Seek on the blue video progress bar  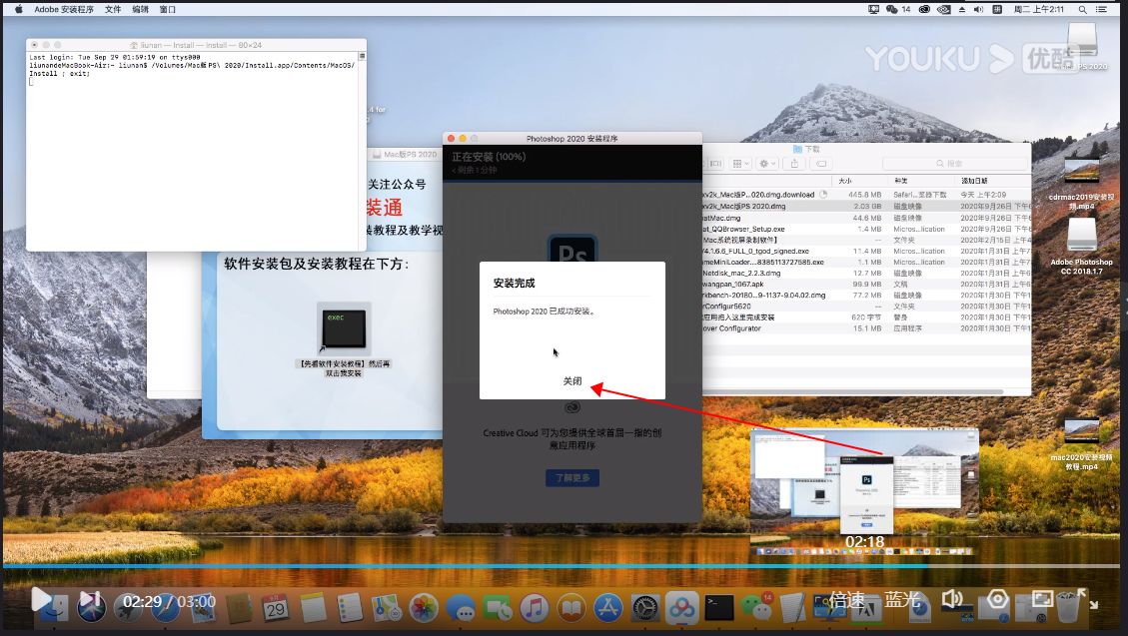[x=500, y=566]
